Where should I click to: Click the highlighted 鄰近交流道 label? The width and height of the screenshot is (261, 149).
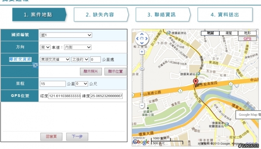pos(20,59)
